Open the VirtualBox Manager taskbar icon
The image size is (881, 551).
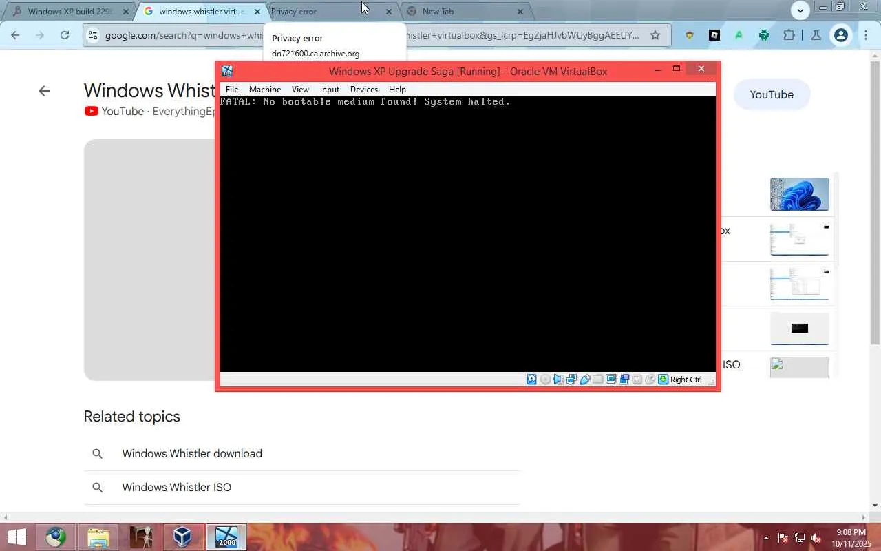pos(182,537)
